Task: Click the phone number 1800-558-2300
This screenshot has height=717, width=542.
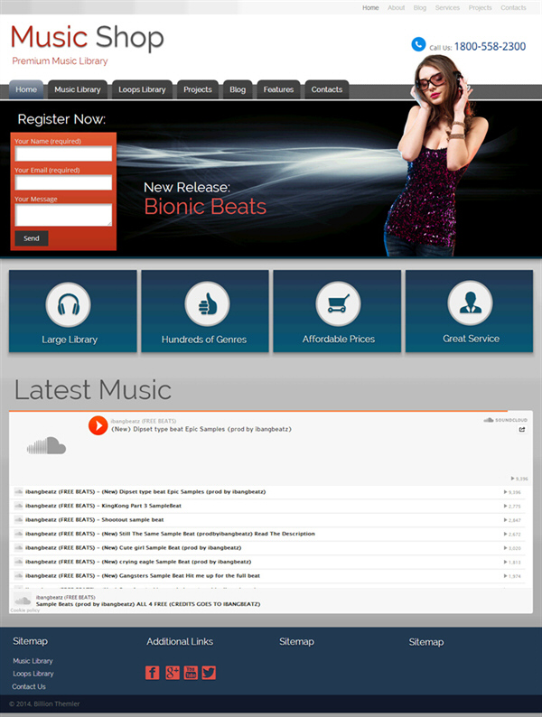Action: click(x=490, y=46)
